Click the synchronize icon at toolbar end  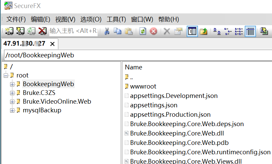tap(264, 31)
